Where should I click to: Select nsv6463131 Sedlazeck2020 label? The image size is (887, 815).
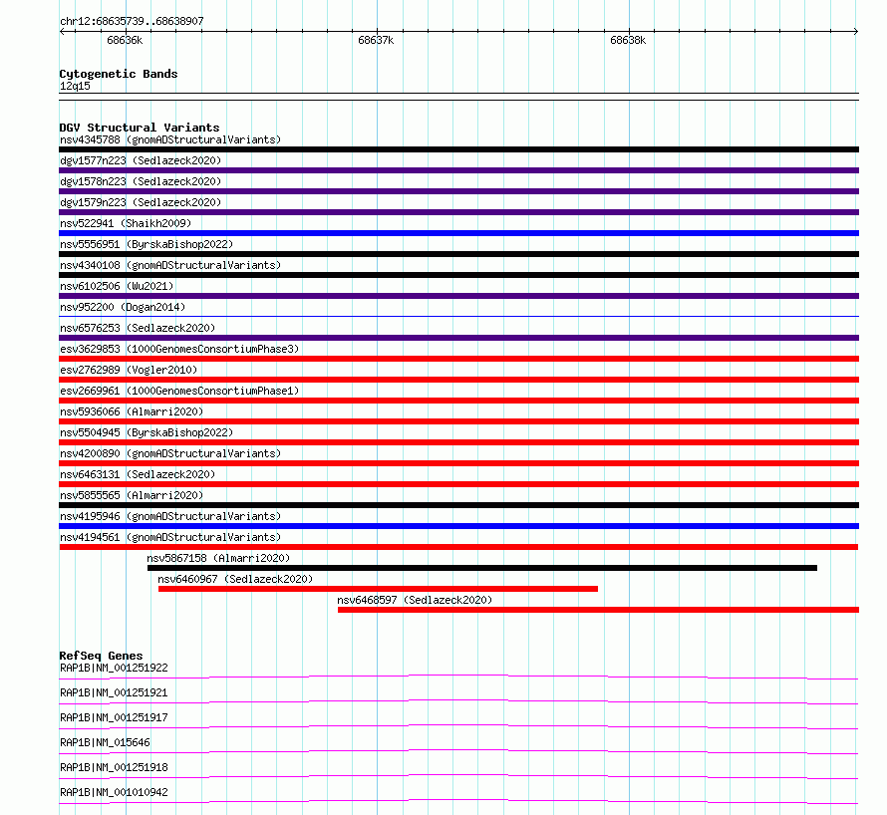coord(138,474)
